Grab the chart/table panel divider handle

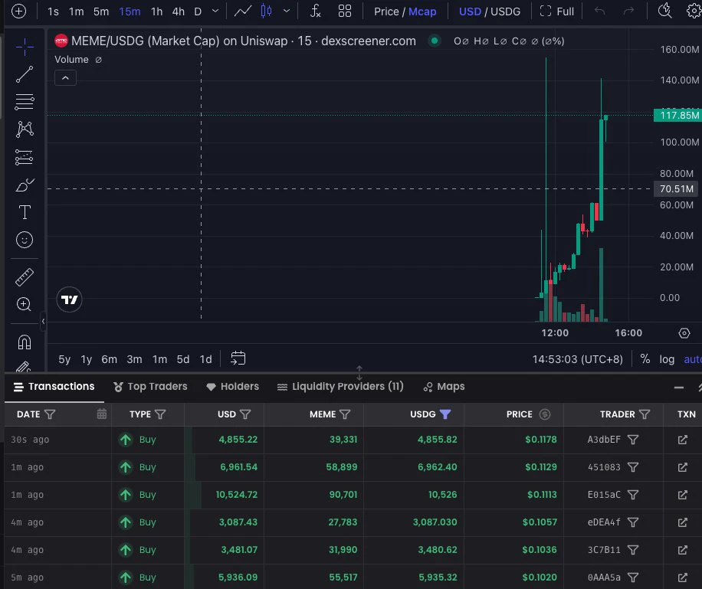pos(359,372)
